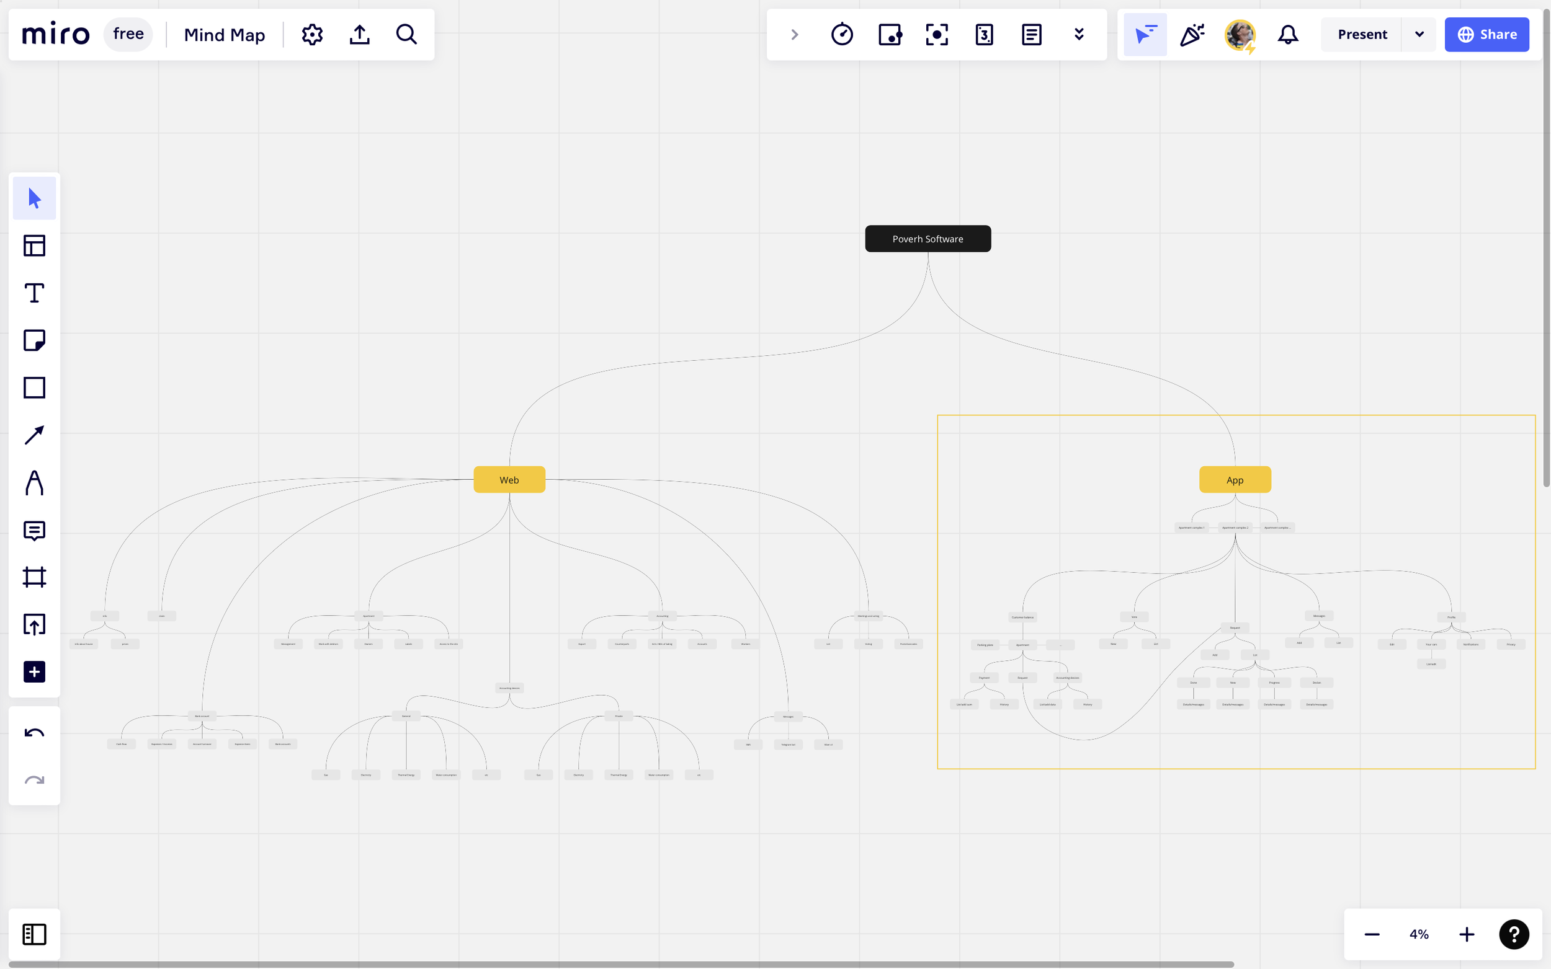1551x969 pixels.
Task: Select the Comment tool
Action: pos(34,530)
